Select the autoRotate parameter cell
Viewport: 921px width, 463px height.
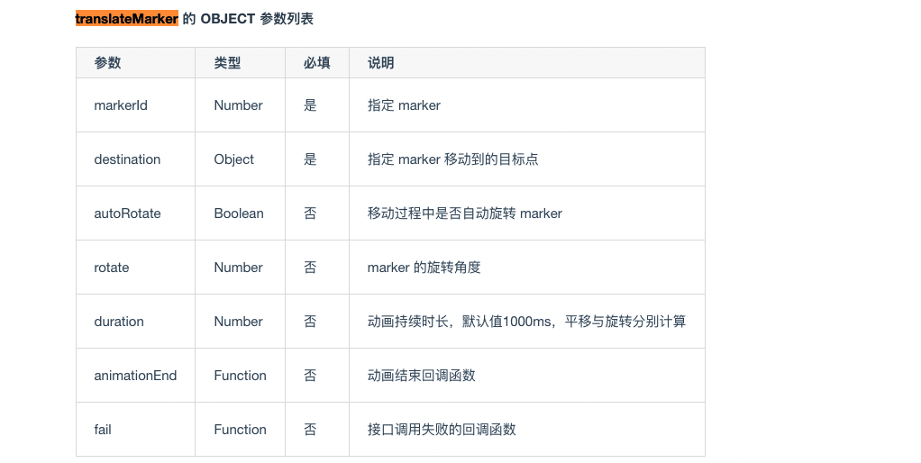(127, 213)
